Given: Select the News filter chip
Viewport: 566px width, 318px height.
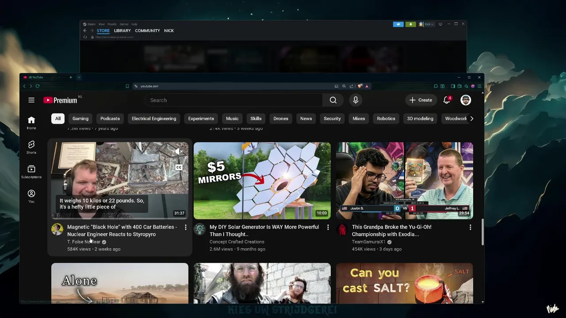Looking at the screenshot, I should click(306, 118).
